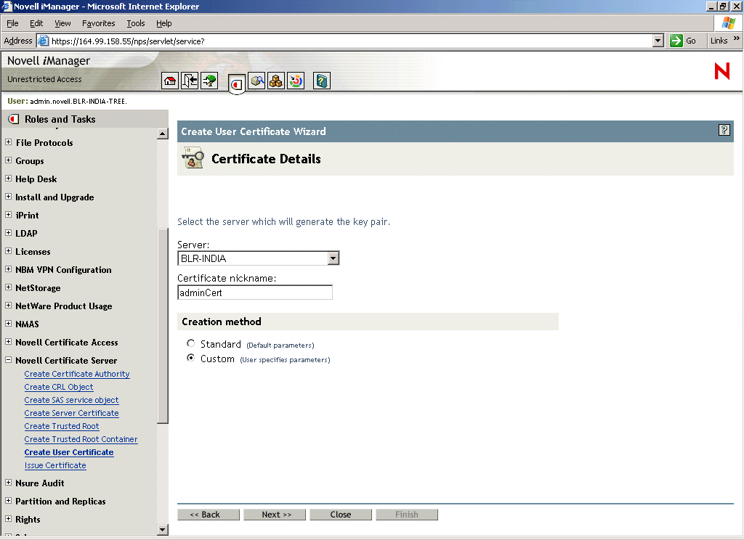Screen dimensions: 744x540
Task: Open the Edit menu
Action: [36, 23]
